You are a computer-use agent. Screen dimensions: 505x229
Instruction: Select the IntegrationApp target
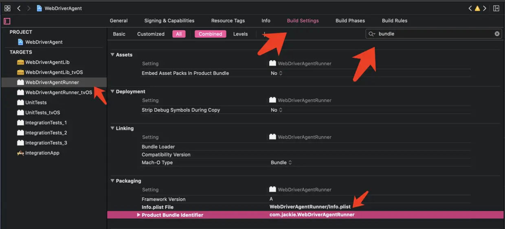(x=38, y=153)
